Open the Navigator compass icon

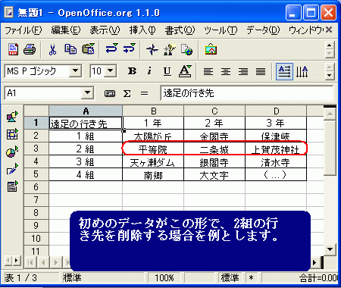tap(152, 49)
